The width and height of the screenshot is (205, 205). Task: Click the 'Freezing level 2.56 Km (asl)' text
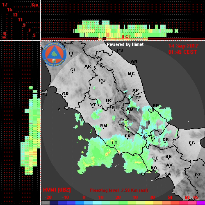tap(119, 190)
